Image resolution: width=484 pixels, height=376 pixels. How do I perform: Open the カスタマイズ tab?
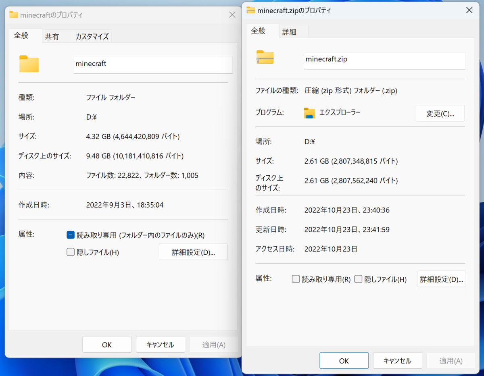click(x=92, y=36)
